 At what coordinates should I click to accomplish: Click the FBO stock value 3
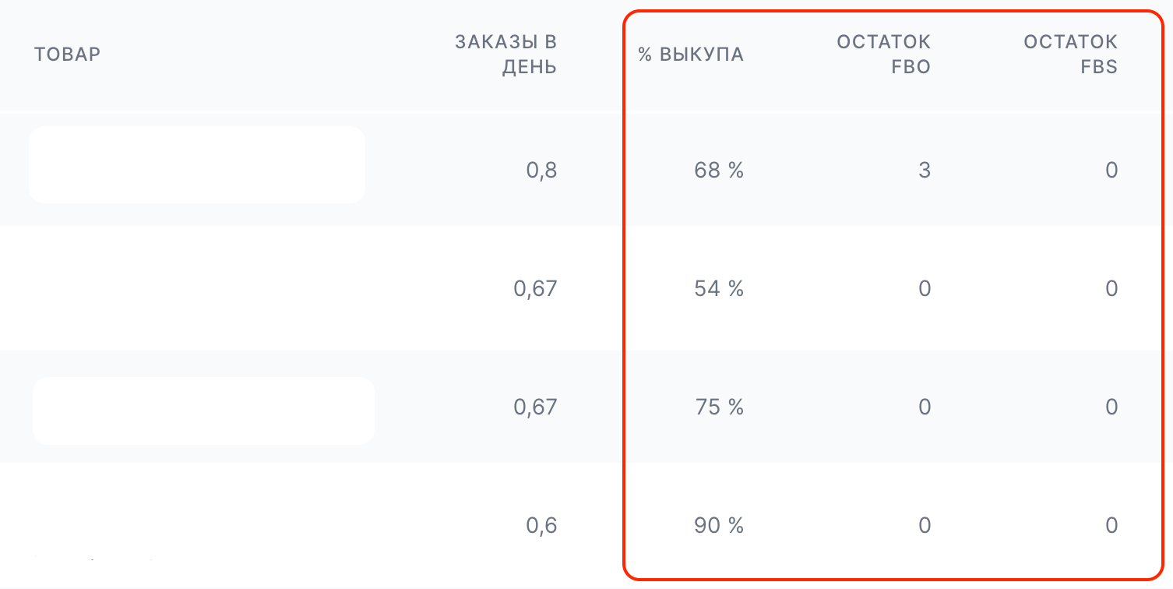coord(924,171)
